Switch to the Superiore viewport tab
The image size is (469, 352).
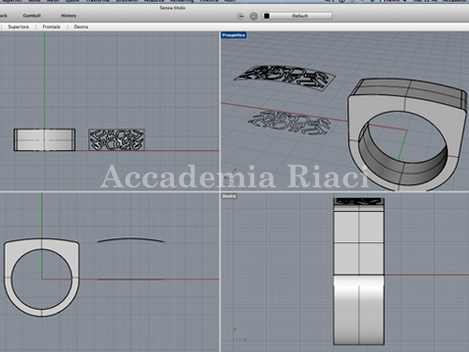point(19,27)
